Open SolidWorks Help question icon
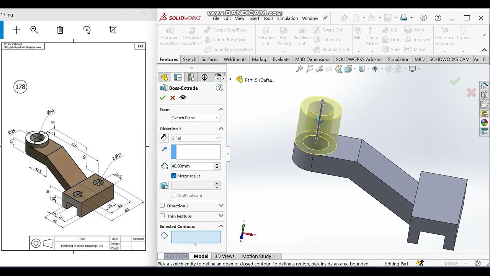The width and height of the screenshot is (490, 276). [x=438, y=18]
